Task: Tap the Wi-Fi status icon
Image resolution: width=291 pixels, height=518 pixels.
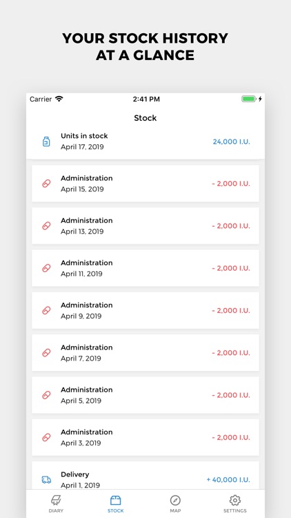Action: point(59,99)
